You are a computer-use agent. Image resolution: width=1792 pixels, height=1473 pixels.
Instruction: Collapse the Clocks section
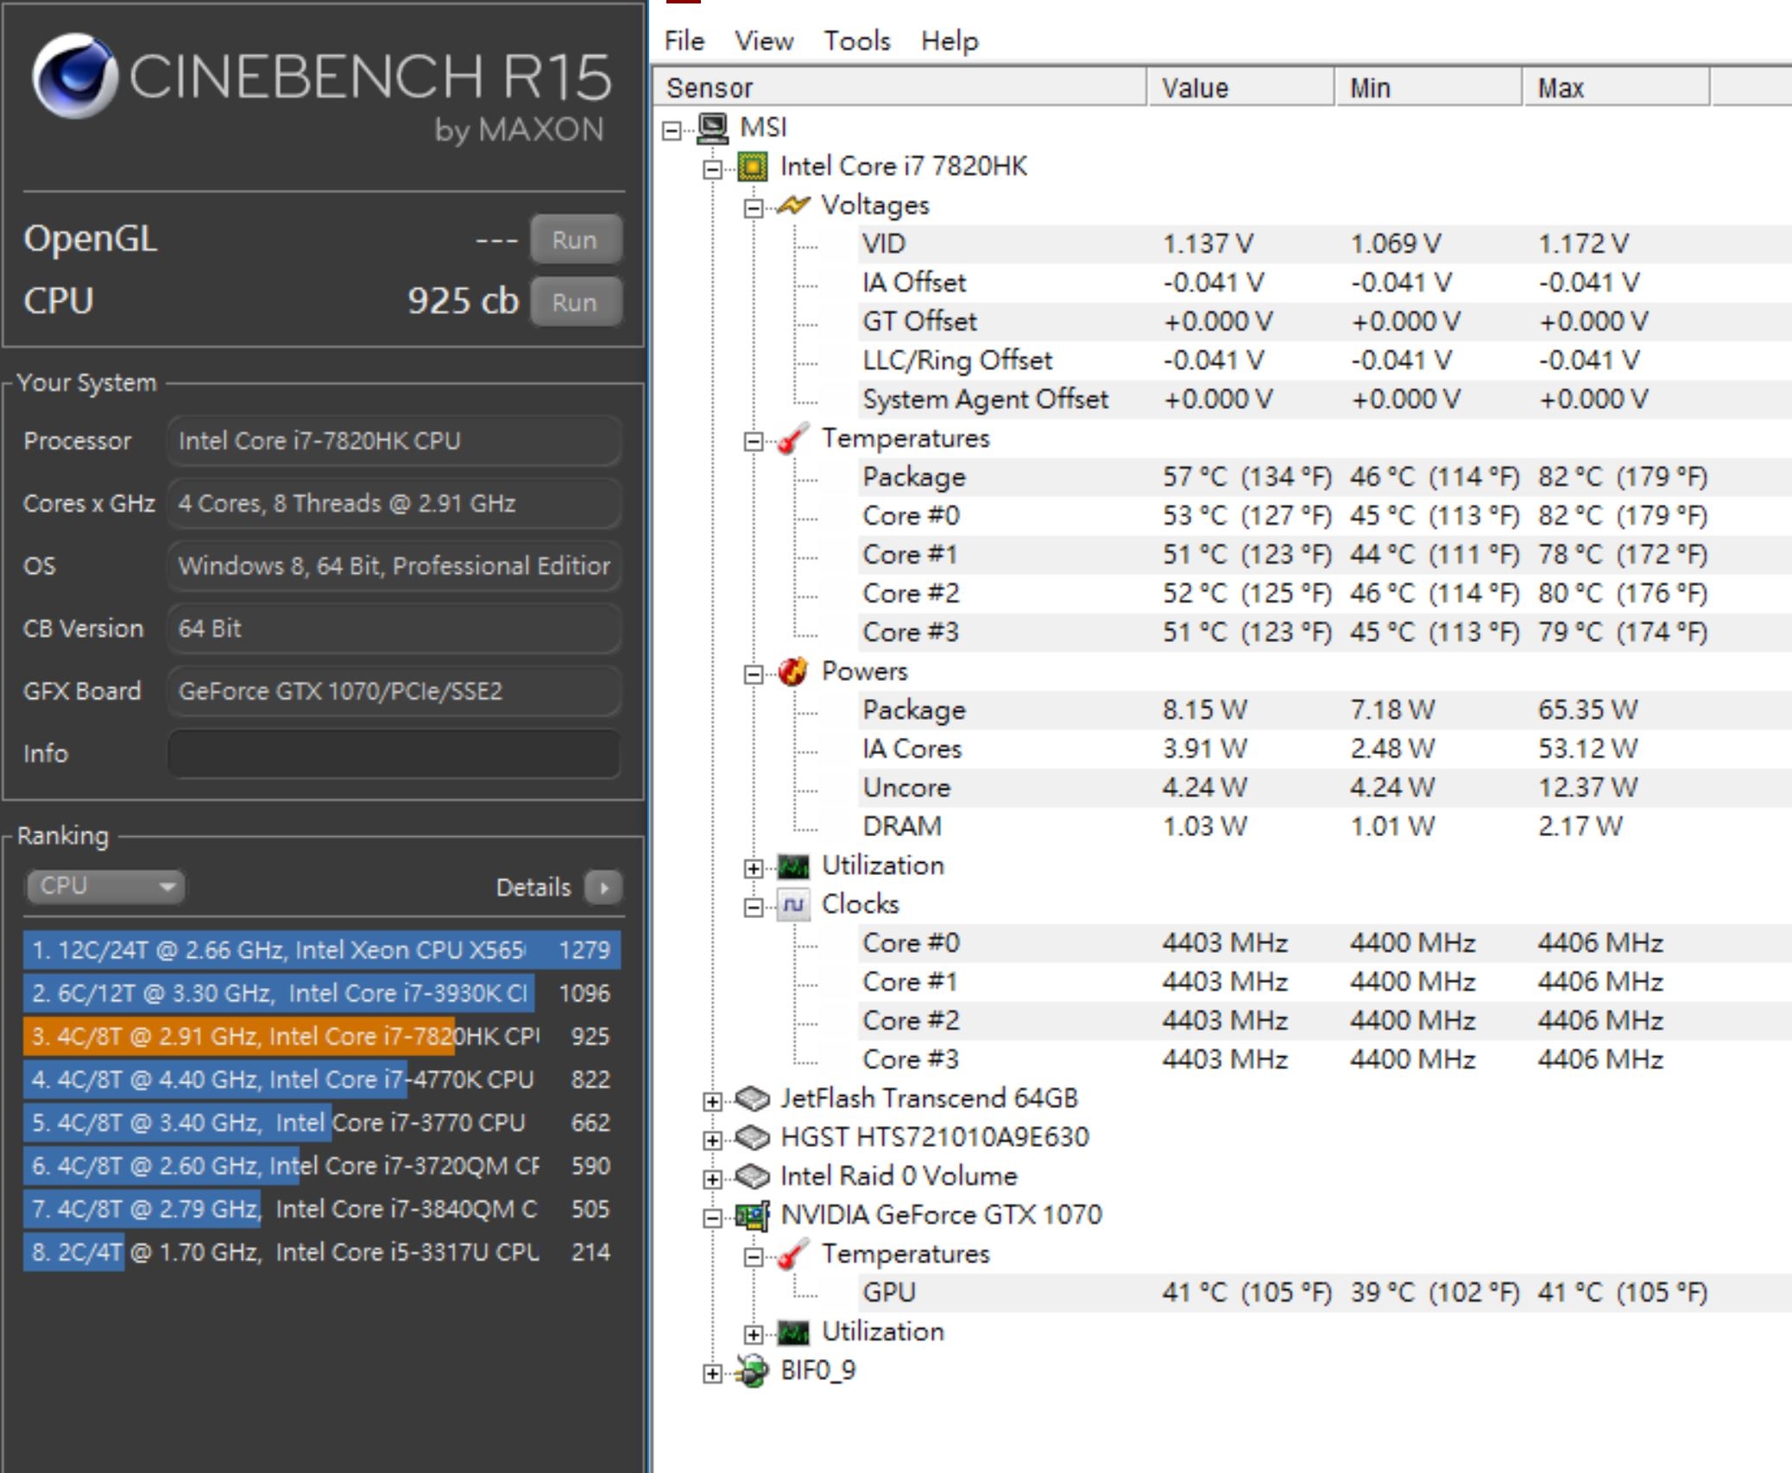tap(754, 907)
